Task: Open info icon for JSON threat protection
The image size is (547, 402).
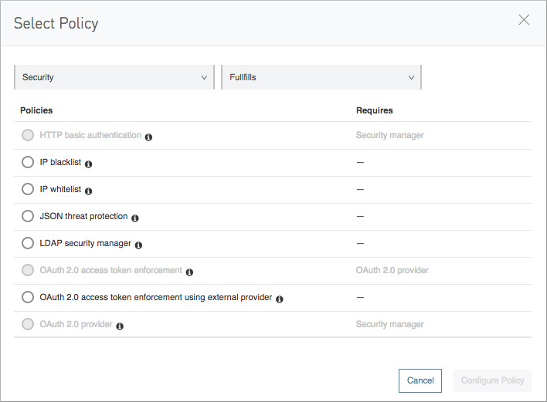Action: coord(134,218)
